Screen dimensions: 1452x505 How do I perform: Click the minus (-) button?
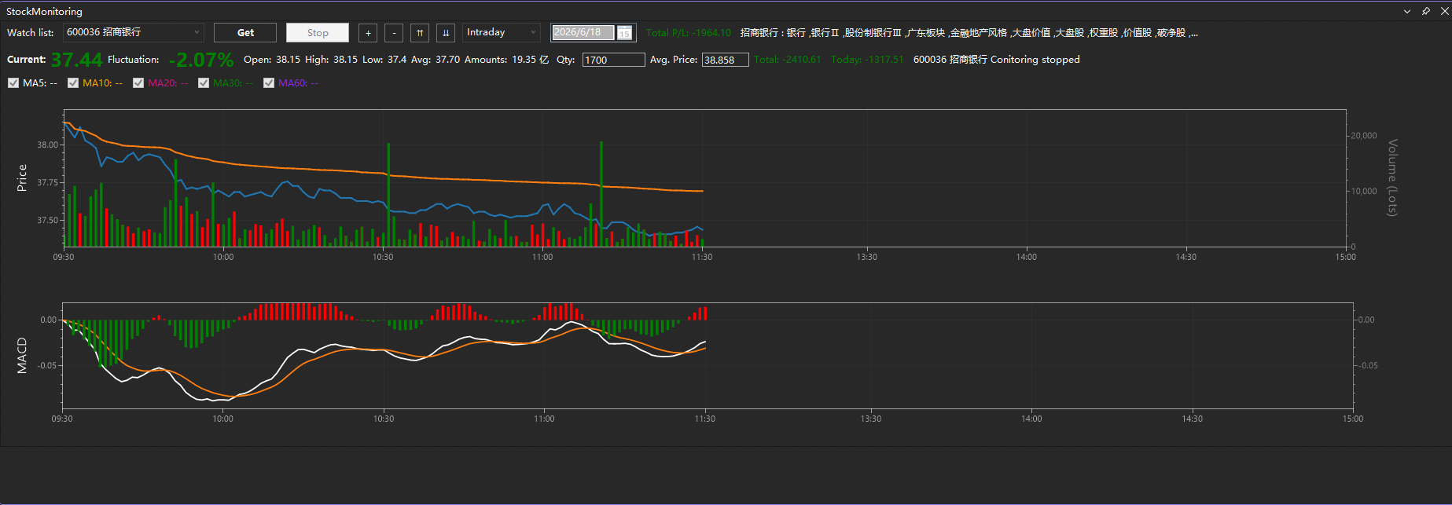[394, 33]
